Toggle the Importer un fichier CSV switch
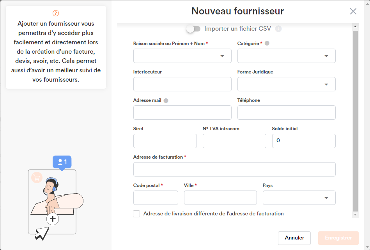 193,29
